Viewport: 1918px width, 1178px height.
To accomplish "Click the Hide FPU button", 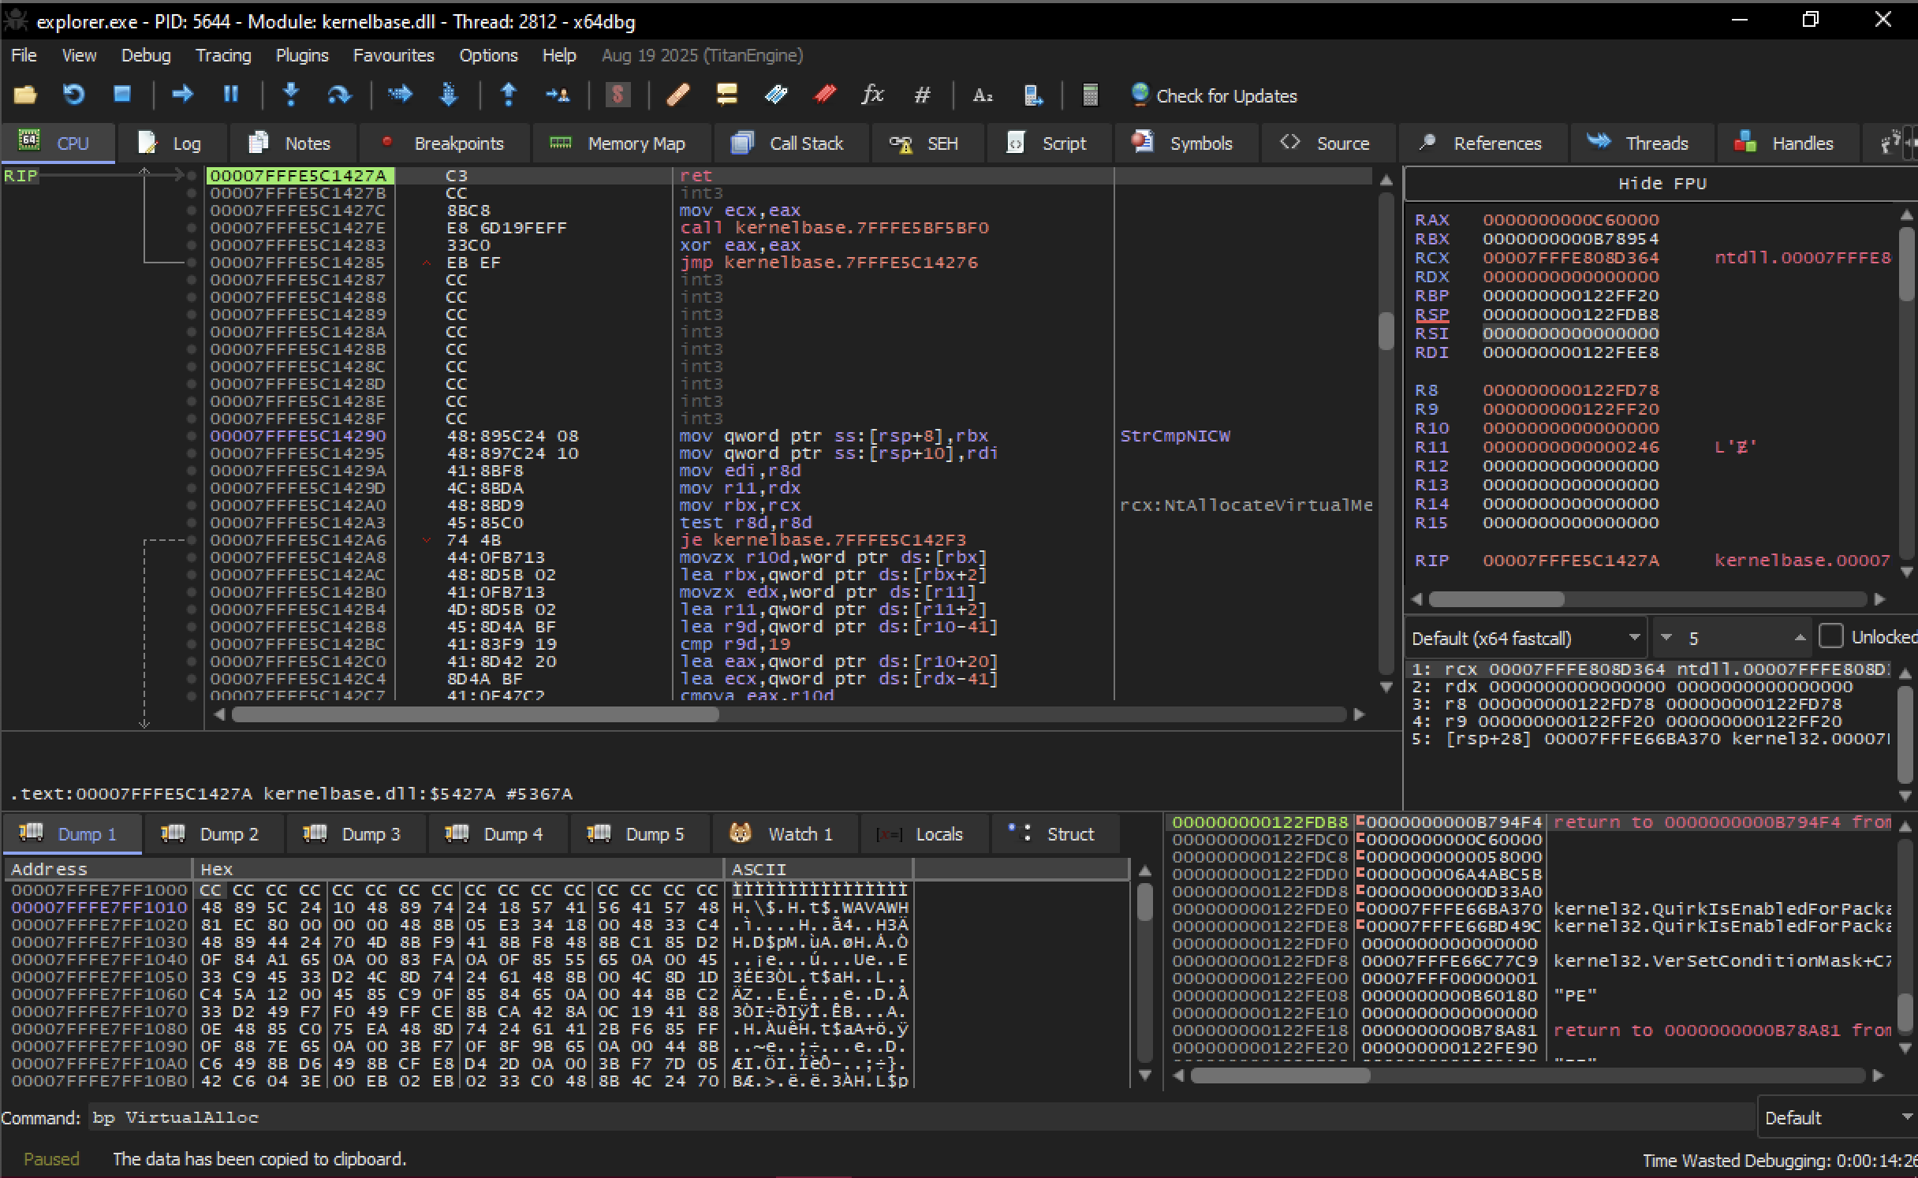I will pos(1662,184).
